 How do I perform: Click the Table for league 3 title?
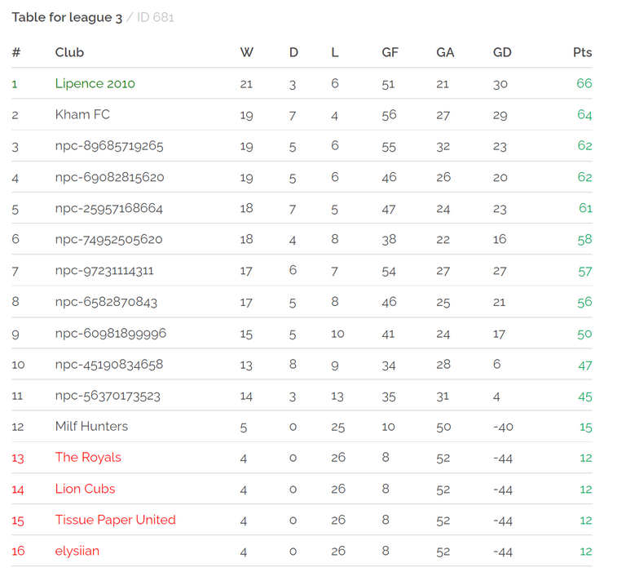point(67,18)
